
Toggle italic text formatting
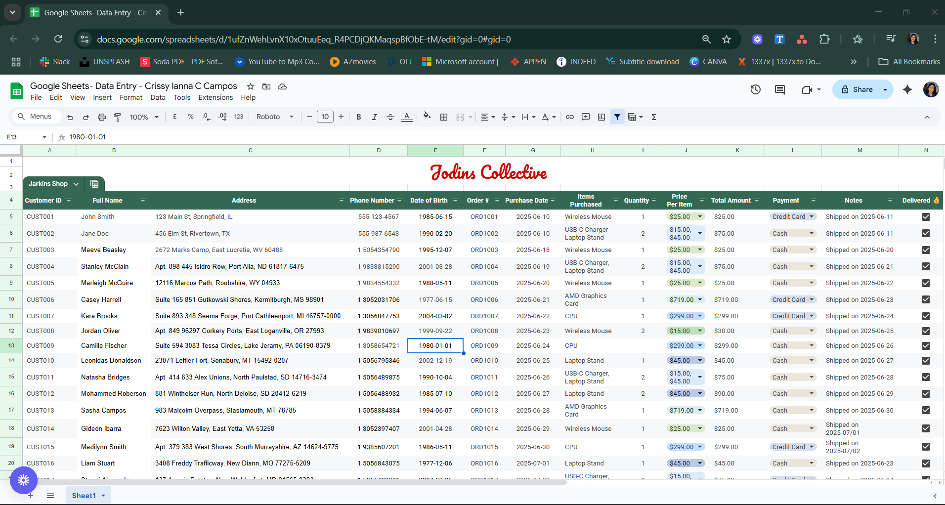pyautogui.click(x=374, y=117)
